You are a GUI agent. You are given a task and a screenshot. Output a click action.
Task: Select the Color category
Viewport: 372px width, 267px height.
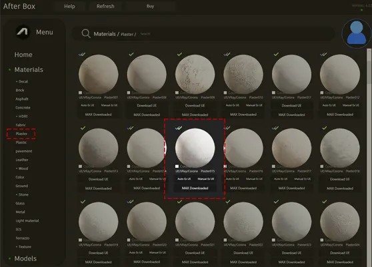click(20, 177)
